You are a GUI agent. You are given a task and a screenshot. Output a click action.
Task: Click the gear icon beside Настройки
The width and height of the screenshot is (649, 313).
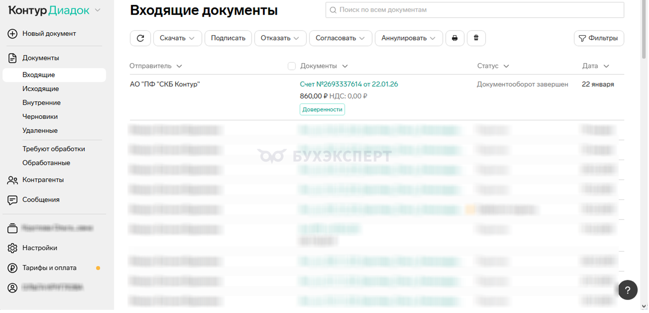[x=13, y=248]
